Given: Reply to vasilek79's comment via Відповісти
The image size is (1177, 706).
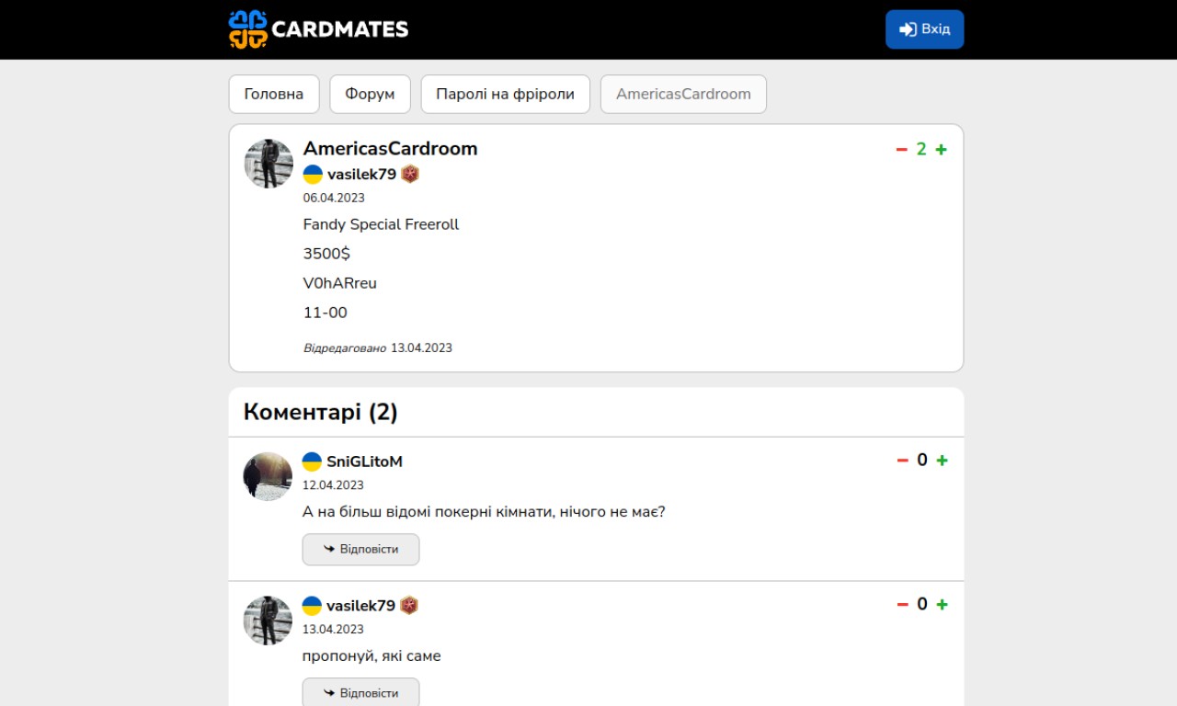Looking at the screenshot, I should tap(360, 693).
